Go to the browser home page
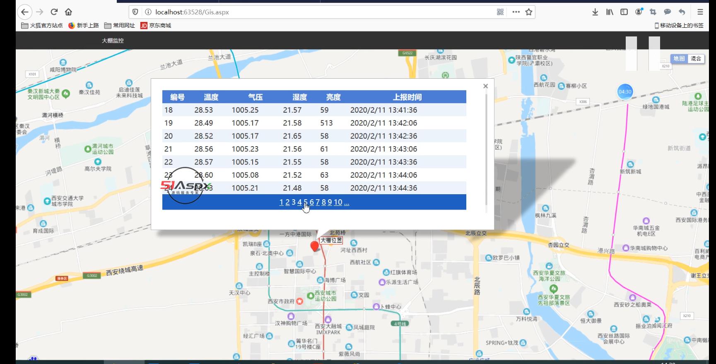The image size is (716, 364). coord(69,12)
